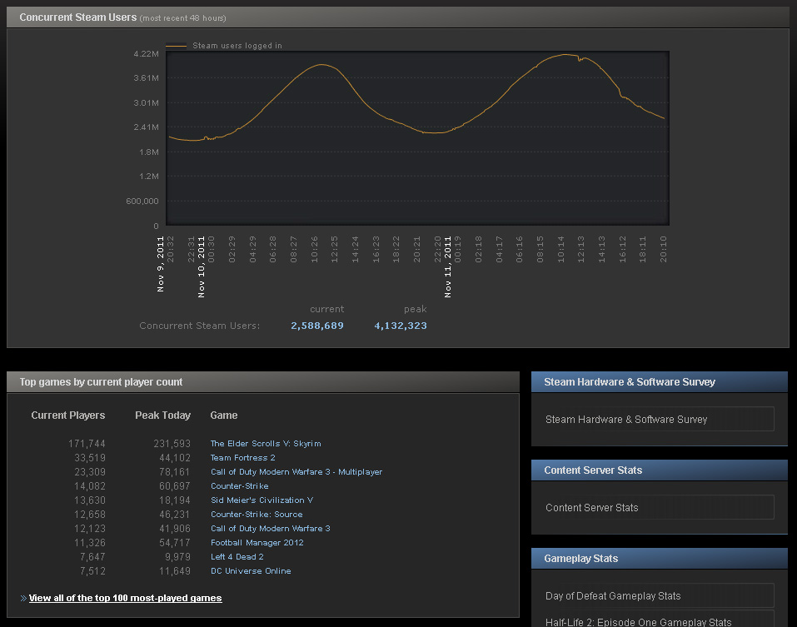Open The Elder Scrolls V: Skyrim link
Viewport: 797px width, 627px height.
coord(266,444)
